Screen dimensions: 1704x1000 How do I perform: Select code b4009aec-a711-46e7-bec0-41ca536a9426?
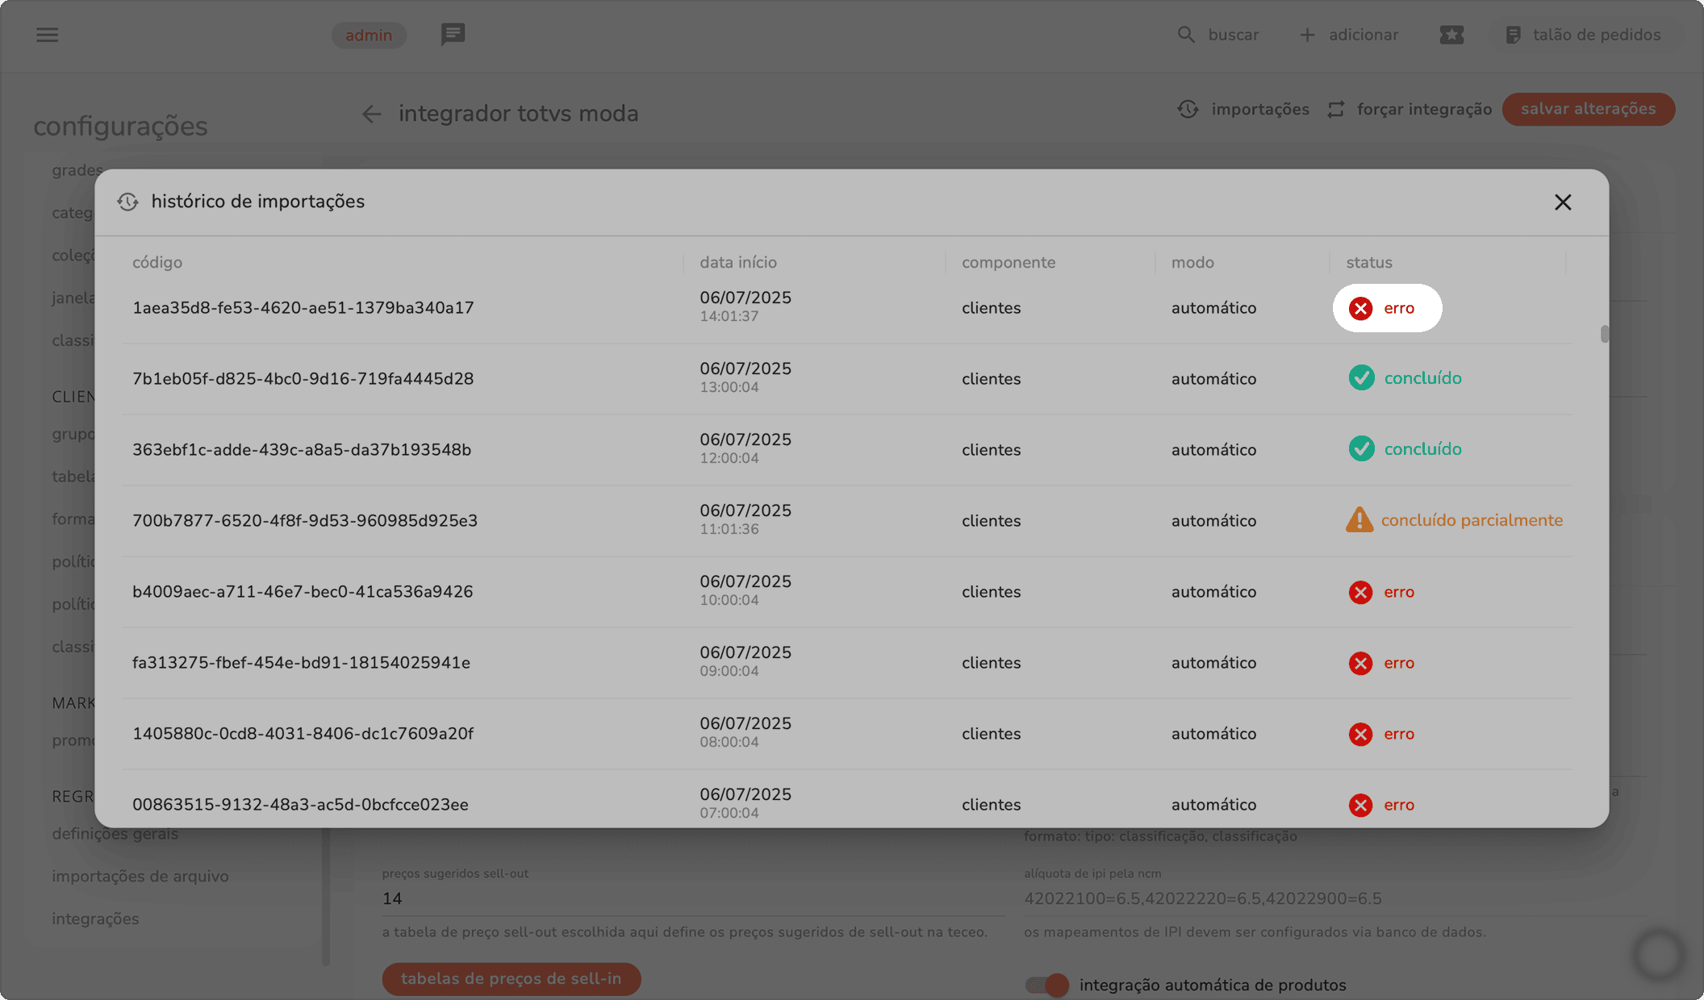(303, 592)
